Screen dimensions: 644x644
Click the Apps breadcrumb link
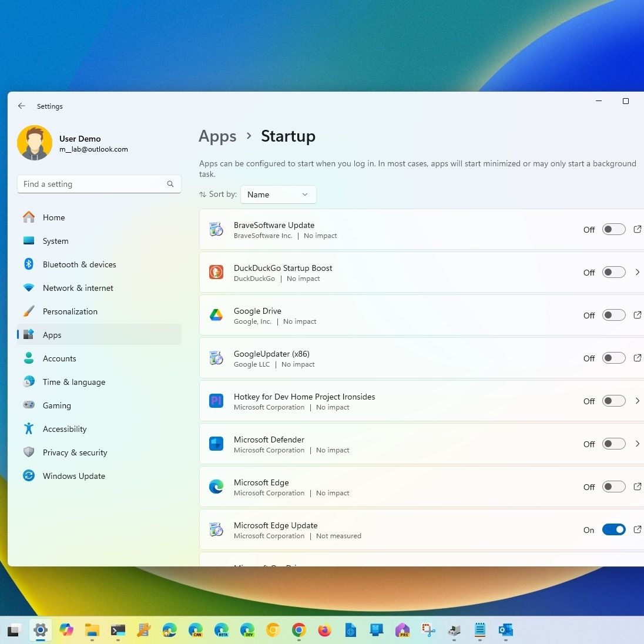[217, 137]
